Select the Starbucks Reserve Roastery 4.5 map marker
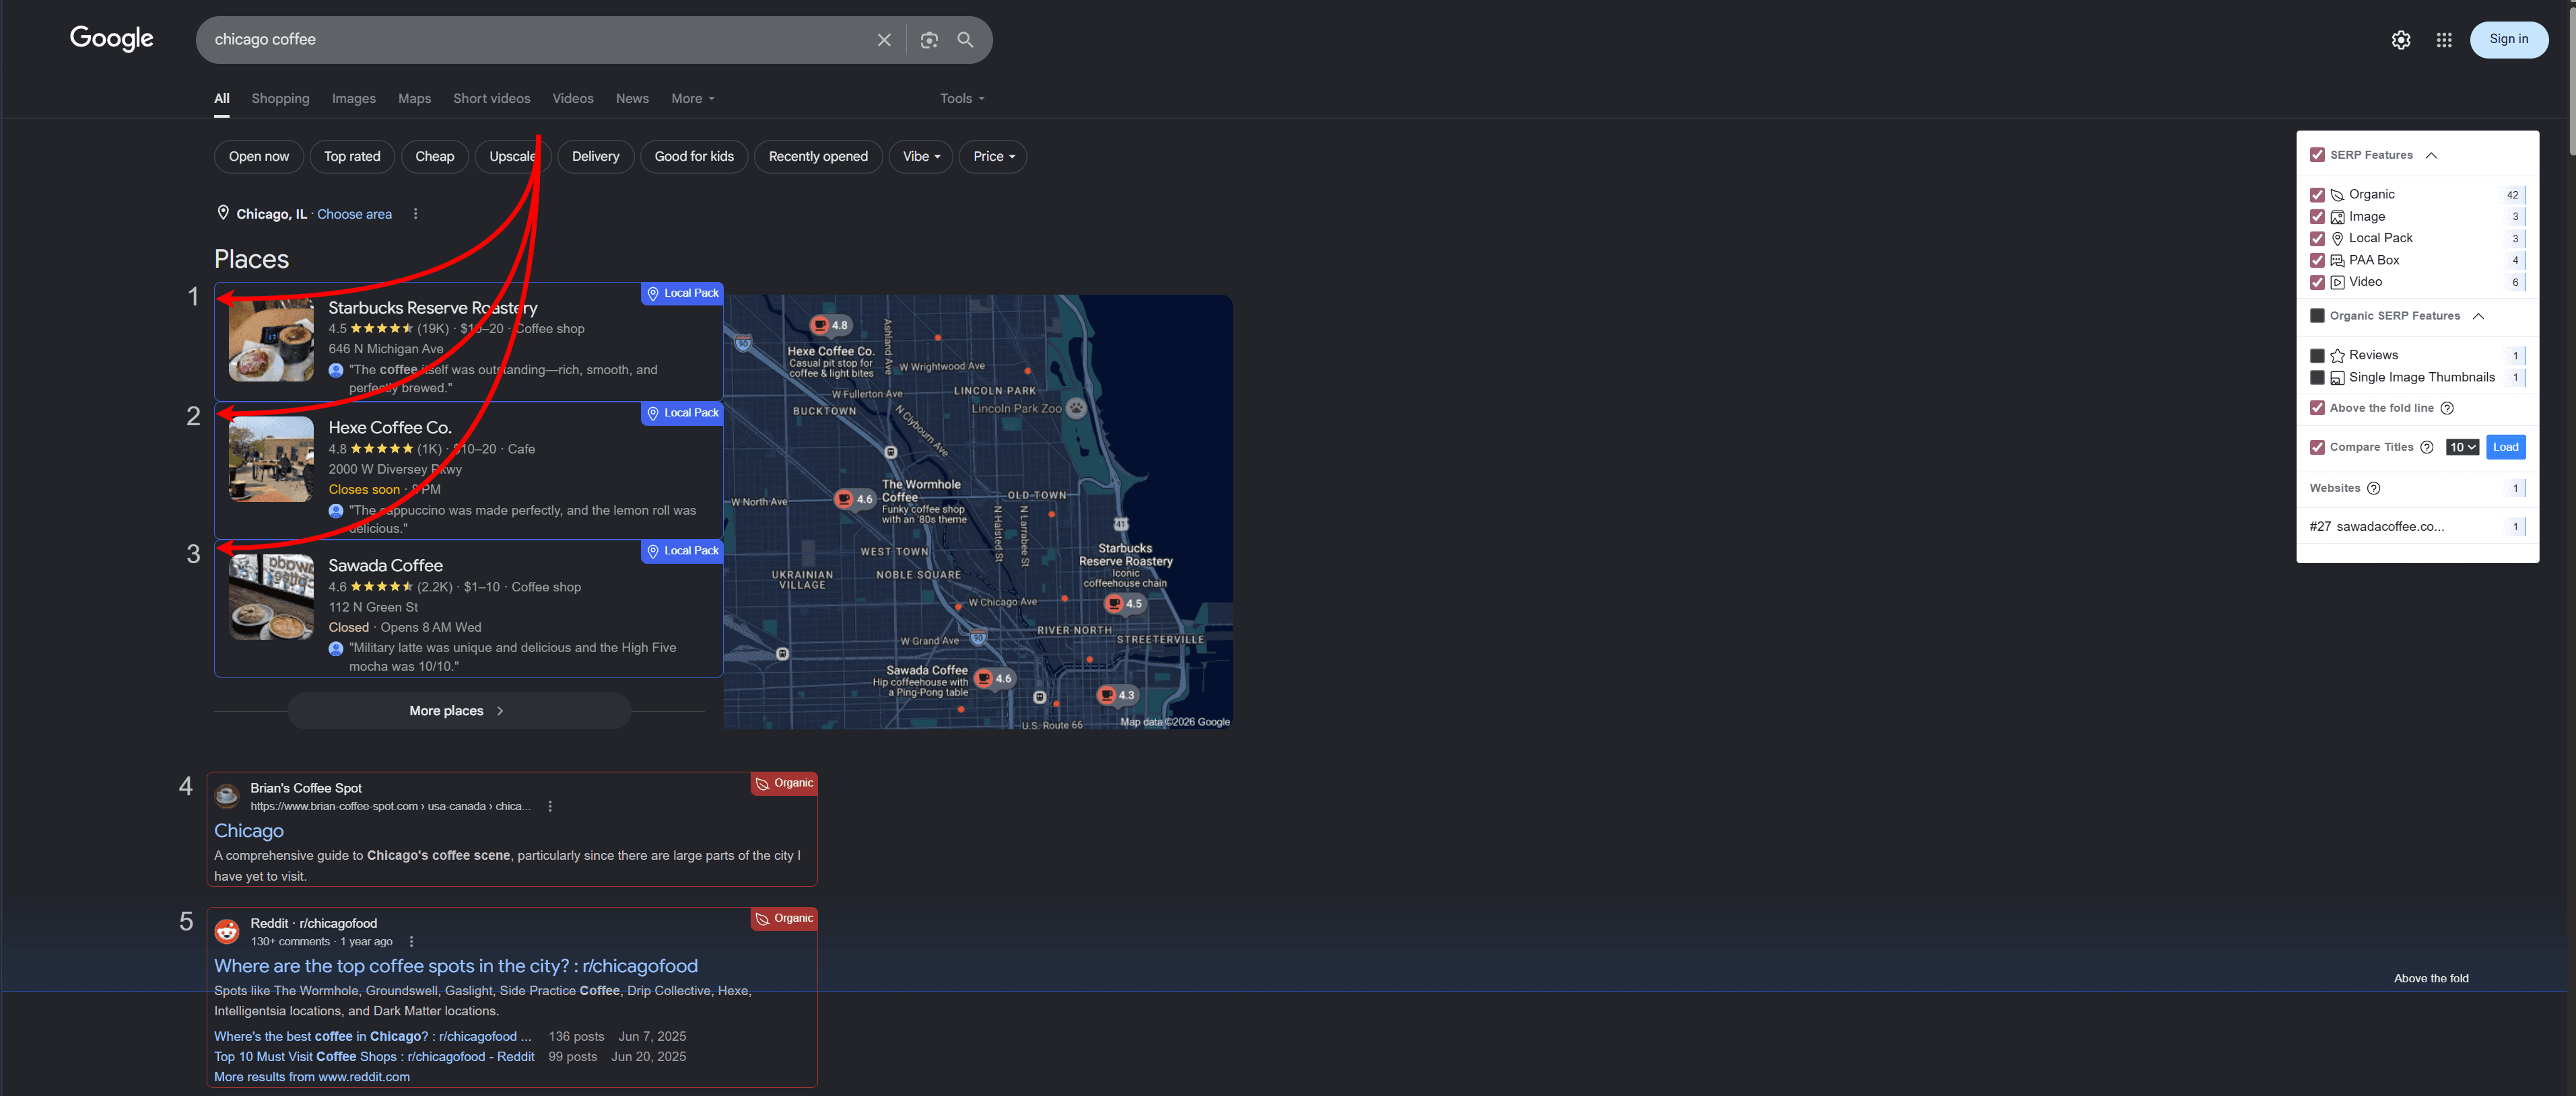This screenshot has width=2576, height=1096. 1124,604
